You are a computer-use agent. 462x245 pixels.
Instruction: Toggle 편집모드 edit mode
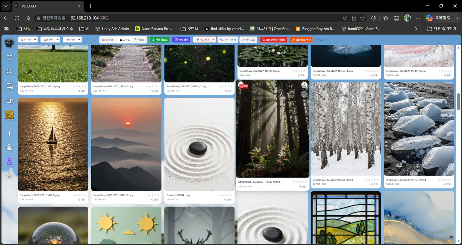click(248, 40)
